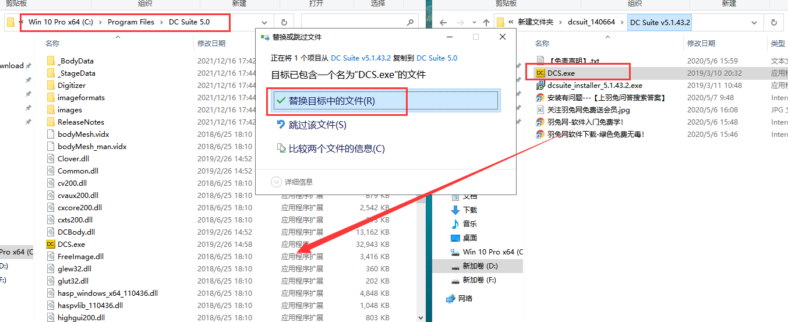The width and height of the screenshot is (788, 322).
Task: Click the search magnifier icon in left window
Action: [410, 22]
